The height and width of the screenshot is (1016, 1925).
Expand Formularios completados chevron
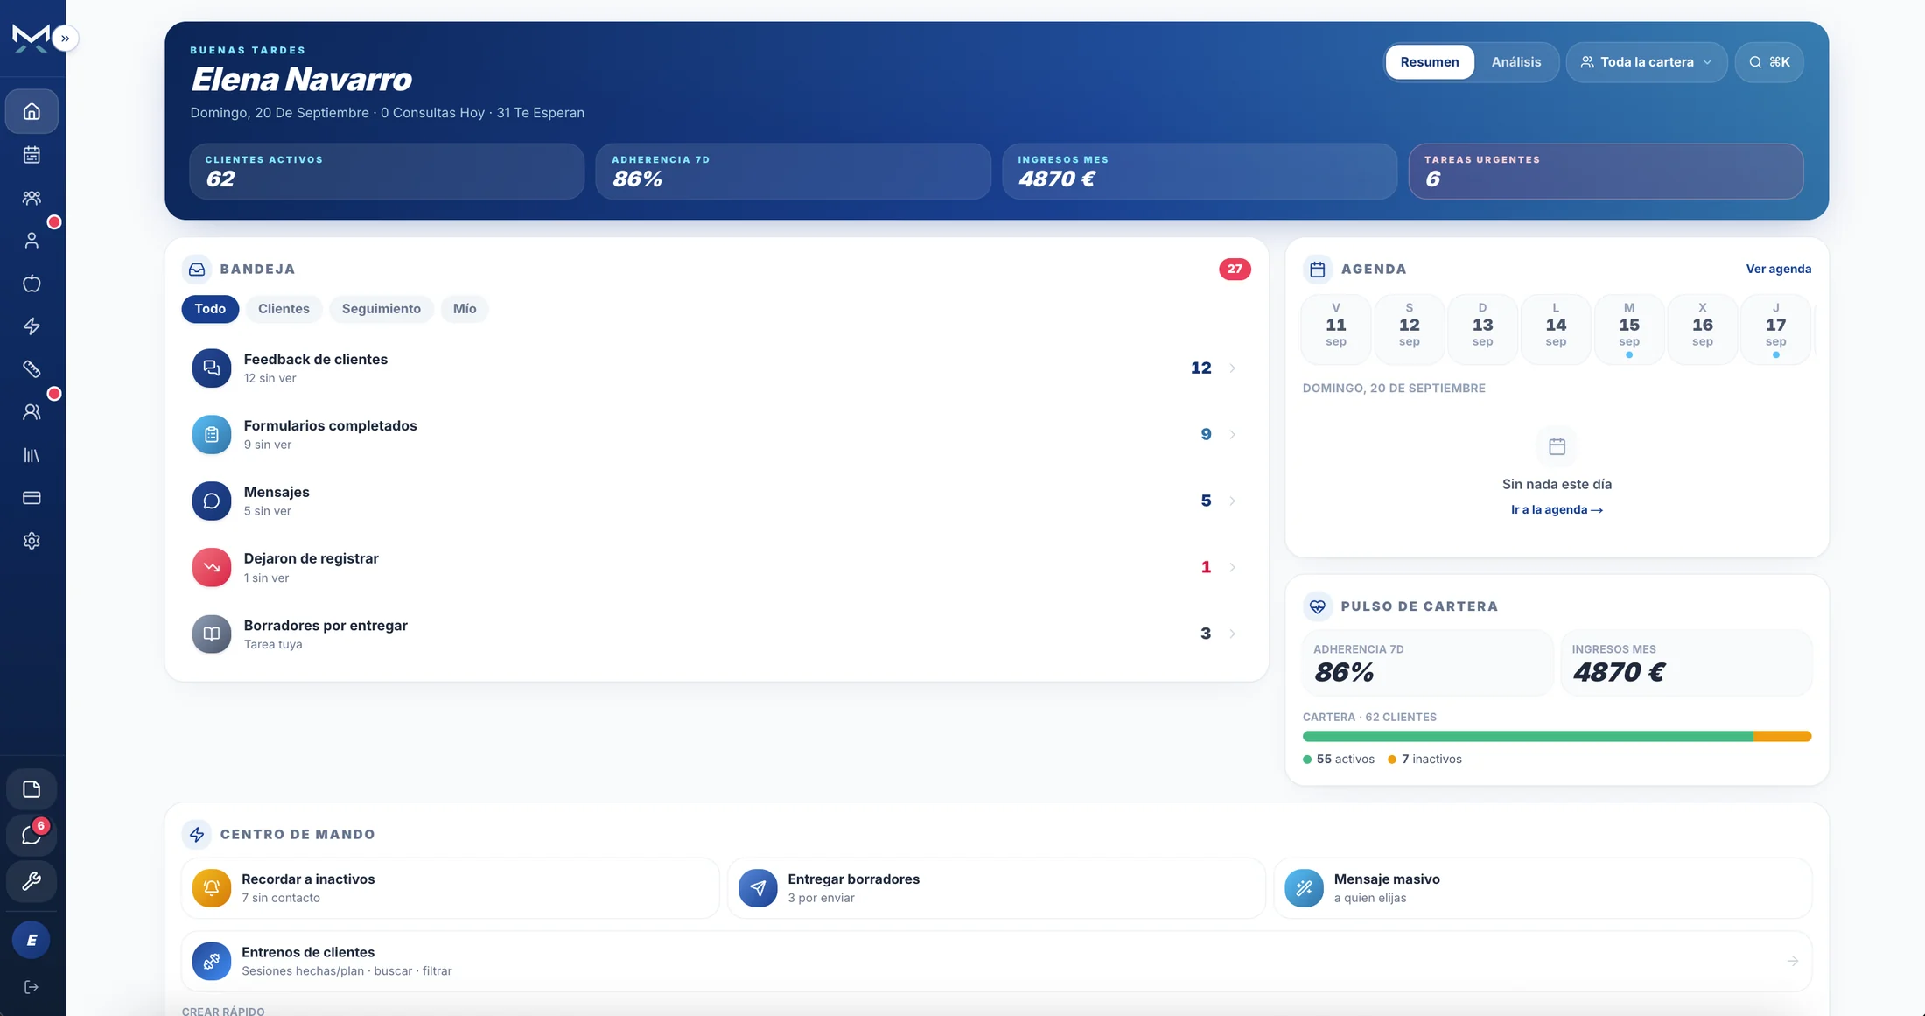1232,435
